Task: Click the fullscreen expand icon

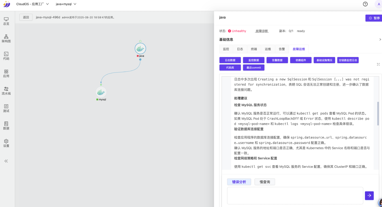Action: 378,64
